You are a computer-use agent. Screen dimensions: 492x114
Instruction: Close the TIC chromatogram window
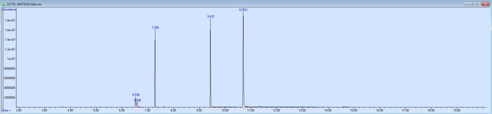coord(486,4)
